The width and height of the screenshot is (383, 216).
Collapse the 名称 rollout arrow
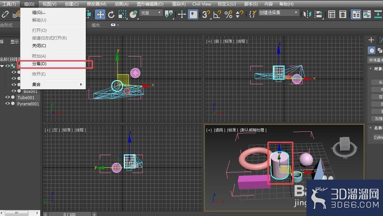[x=370, y=128]
